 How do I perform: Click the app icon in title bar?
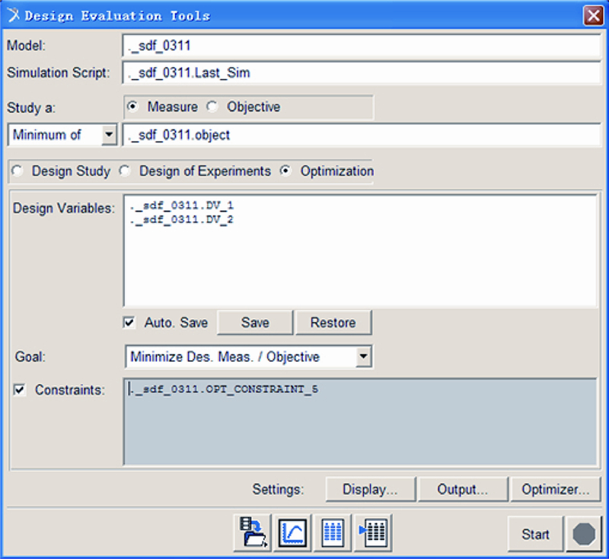[13, 15]
